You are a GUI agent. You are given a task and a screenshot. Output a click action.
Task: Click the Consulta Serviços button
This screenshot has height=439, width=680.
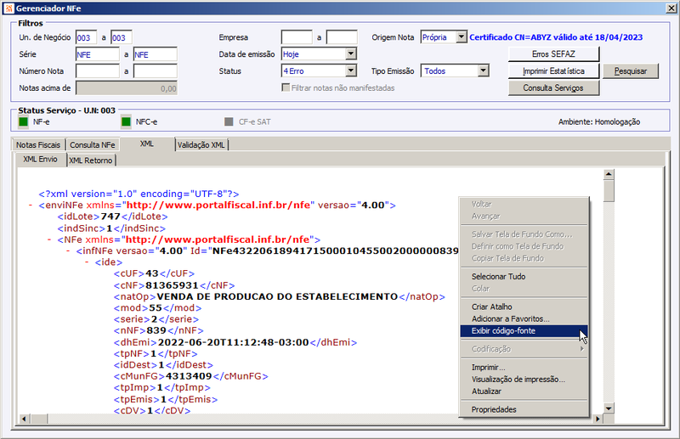pyautogui.click(x=553, y=88)
